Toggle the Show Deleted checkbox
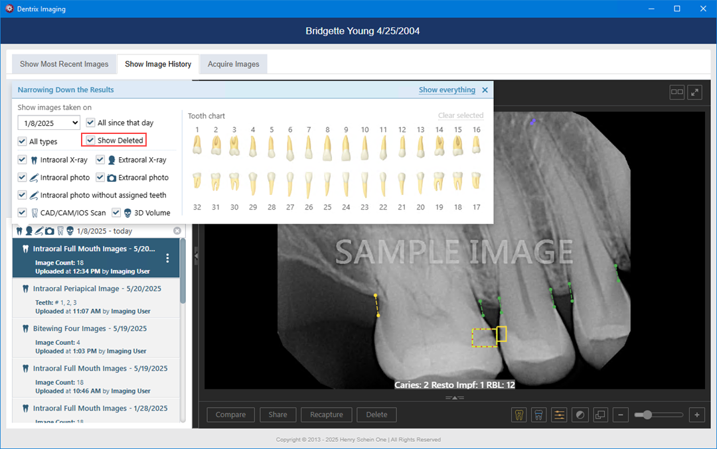The image size is (717, 449). pos(90,140)
